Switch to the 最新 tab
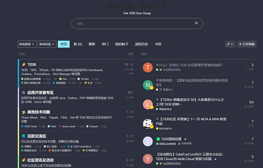This screenshot has width=263, height=168. pyautogui.click(x=92, y=44)
